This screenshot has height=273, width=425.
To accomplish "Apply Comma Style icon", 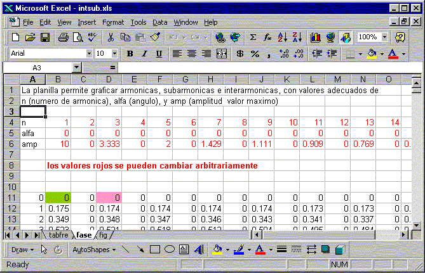I will click(269, 54).
